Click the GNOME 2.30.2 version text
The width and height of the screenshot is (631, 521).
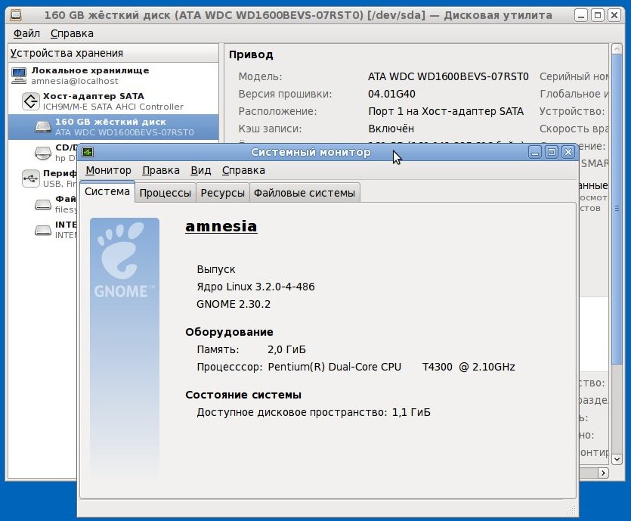click(234, 304)
